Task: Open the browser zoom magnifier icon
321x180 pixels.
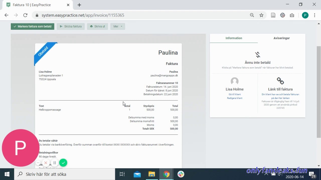Action: click(x=252, y=15)
